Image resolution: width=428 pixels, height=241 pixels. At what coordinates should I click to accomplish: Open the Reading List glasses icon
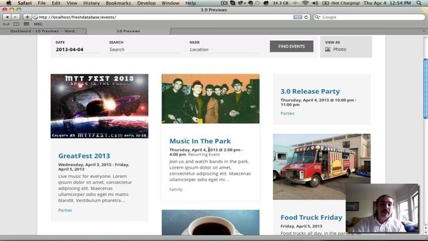(x=6, y=24)
